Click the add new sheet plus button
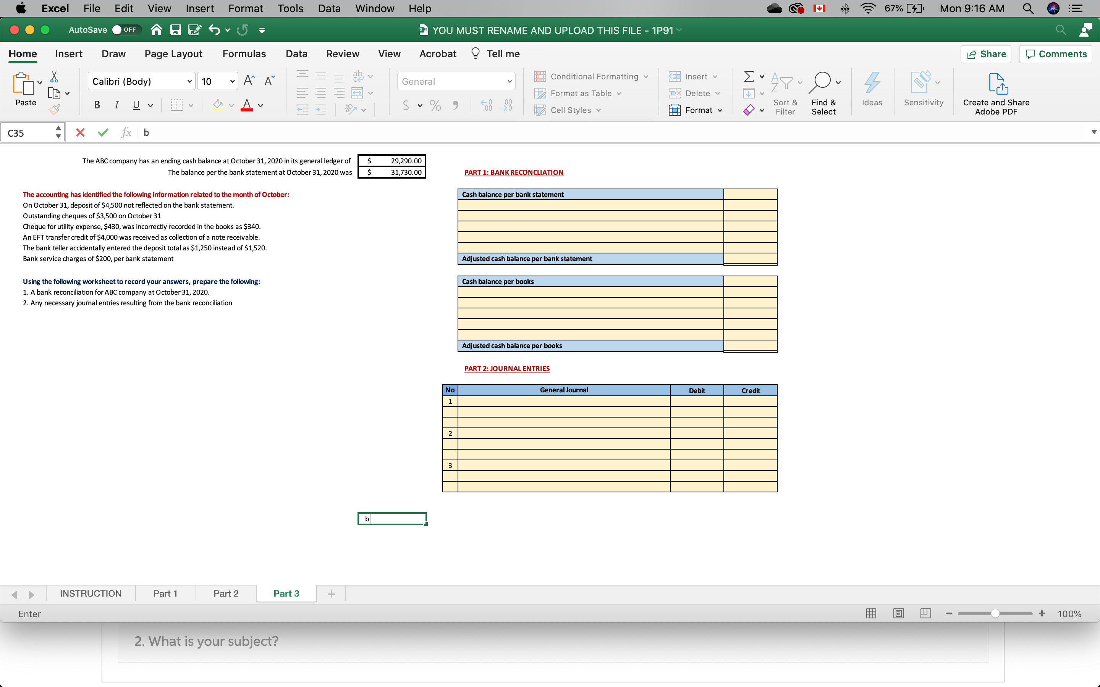1100x687 pixels. pyautogui.click(x=332, y=593)
